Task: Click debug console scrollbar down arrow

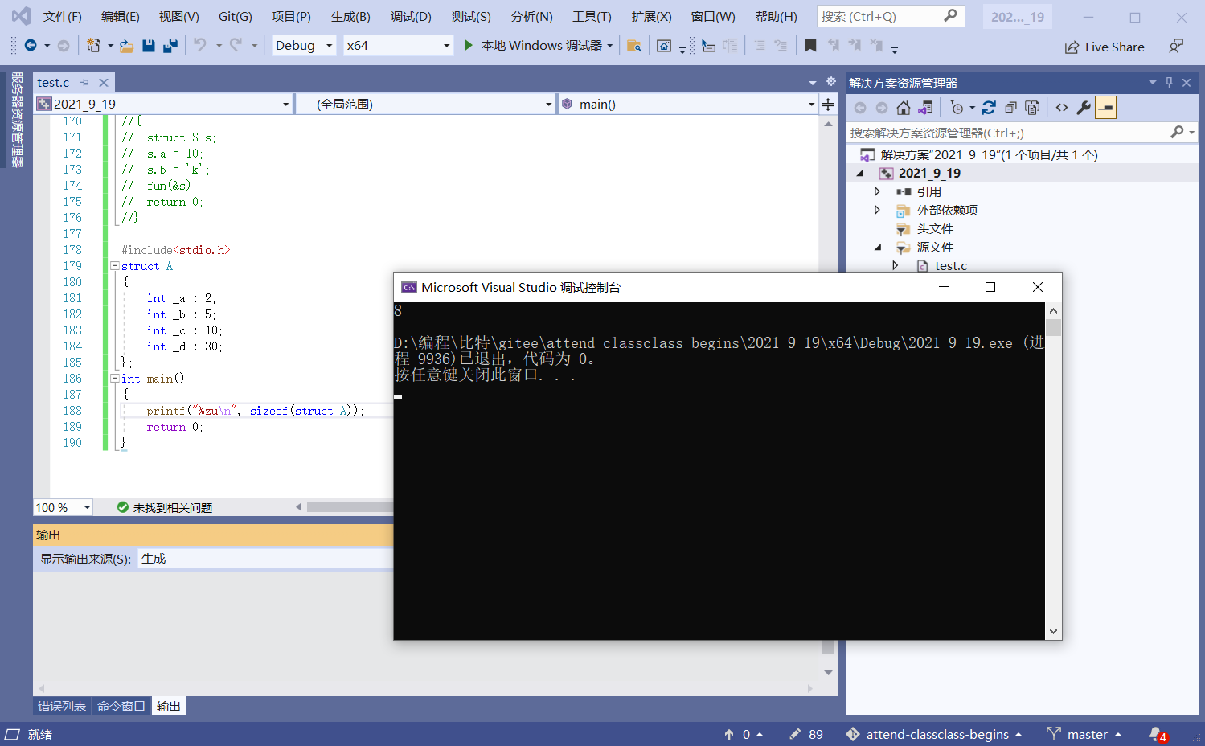Action: [1053, 632]
